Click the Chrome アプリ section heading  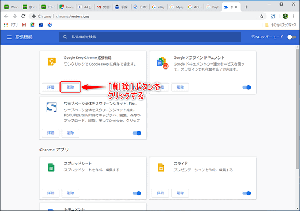tap(54, 150)
